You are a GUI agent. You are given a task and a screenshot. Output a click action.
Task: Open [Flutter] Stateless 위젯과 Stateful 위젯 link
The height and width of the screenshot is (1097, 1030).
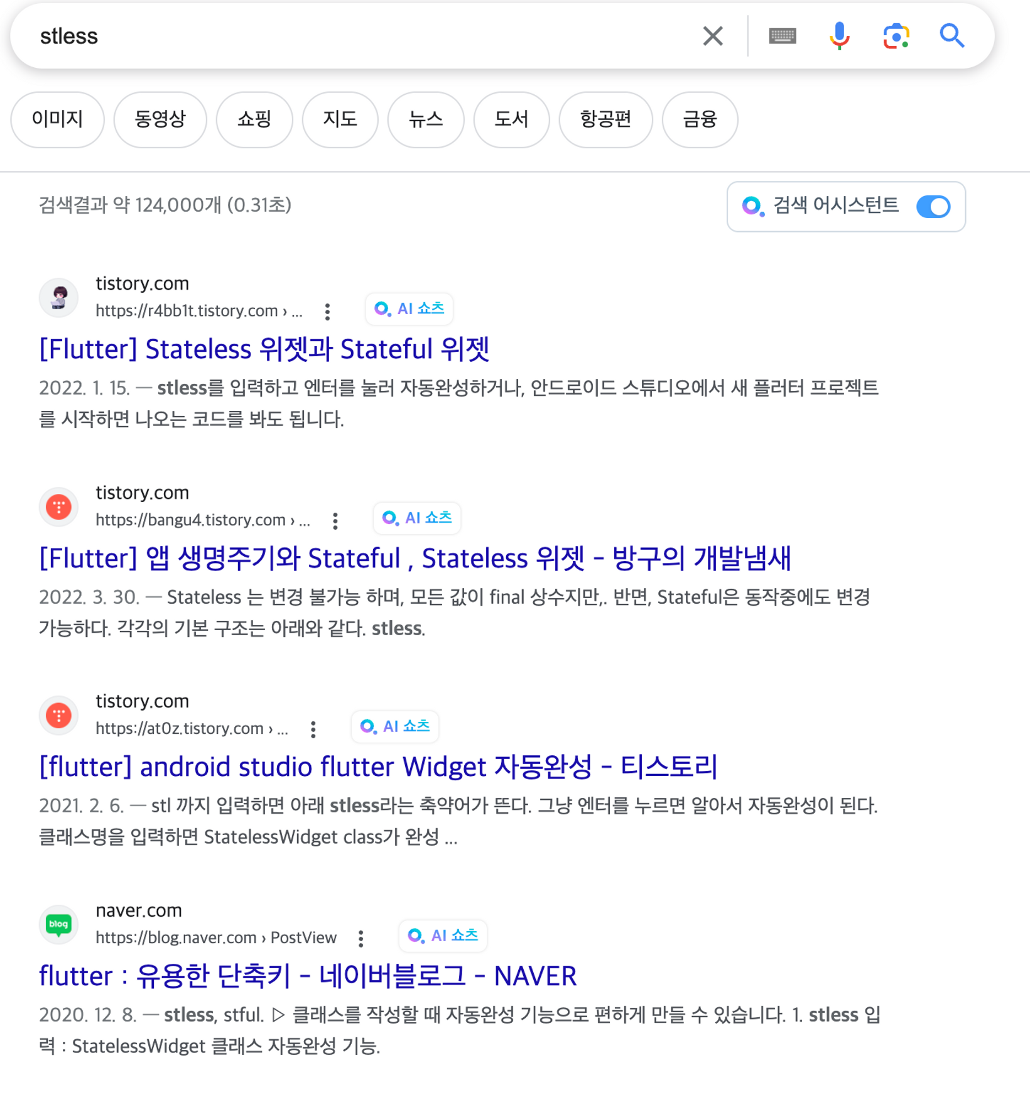coord(264,349)
